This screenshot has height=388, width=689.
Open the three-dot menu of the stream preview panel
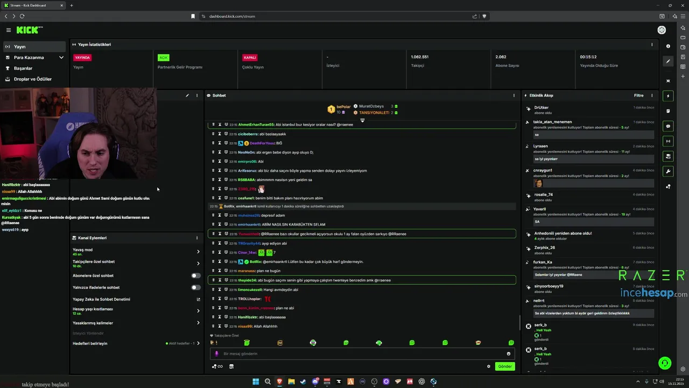(197, 95)
